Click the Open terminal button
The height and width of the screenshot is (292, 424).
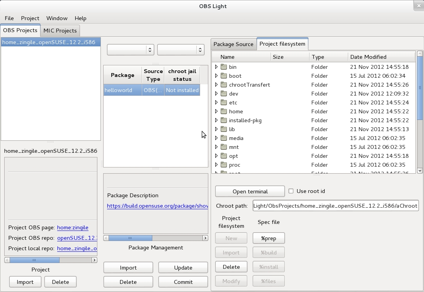(x=250, y=191)
